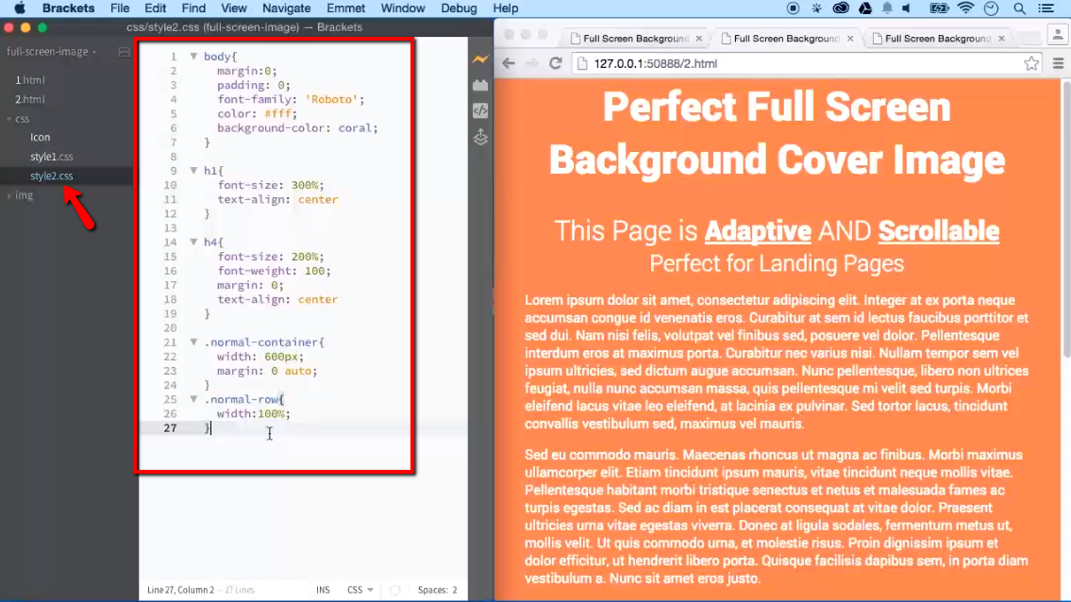Screen dimensions: 1071x602
Task: Open the Navigate menu
Action: [x=286, y=8]
